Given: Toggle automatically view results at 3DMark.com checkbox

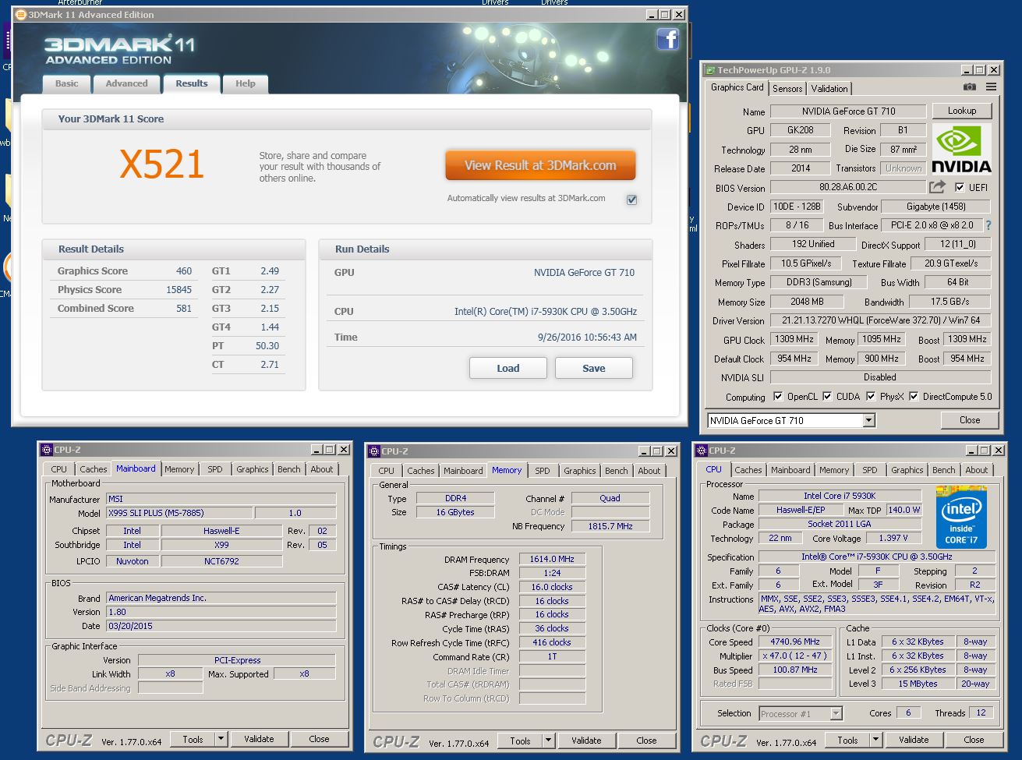Looking at the screenshot, I should [x=631, y=200].
